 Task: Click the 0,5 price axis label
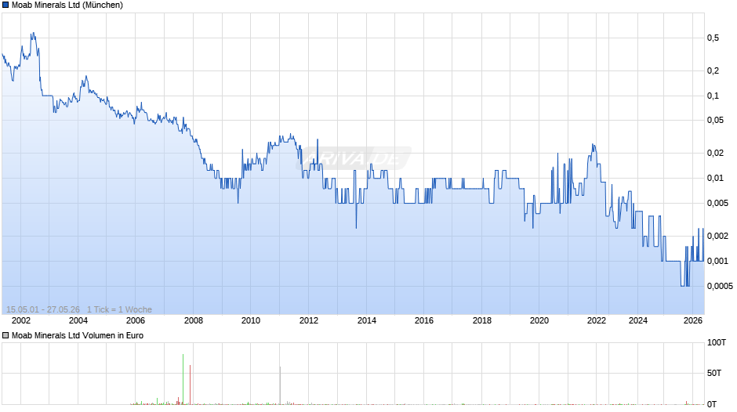[x=713, y=38]
